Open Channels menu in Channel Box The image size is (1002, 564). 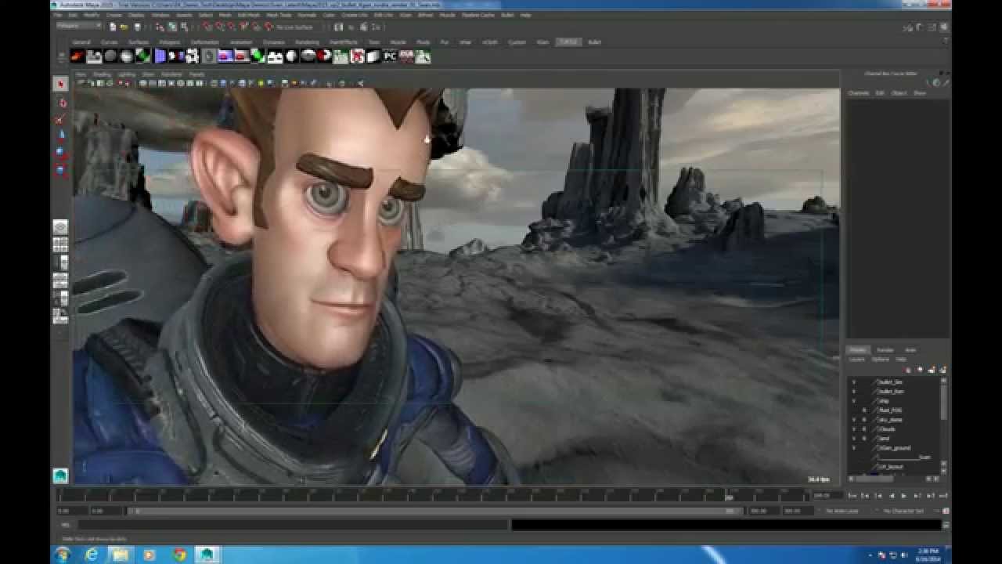click(x=859, y=93)
